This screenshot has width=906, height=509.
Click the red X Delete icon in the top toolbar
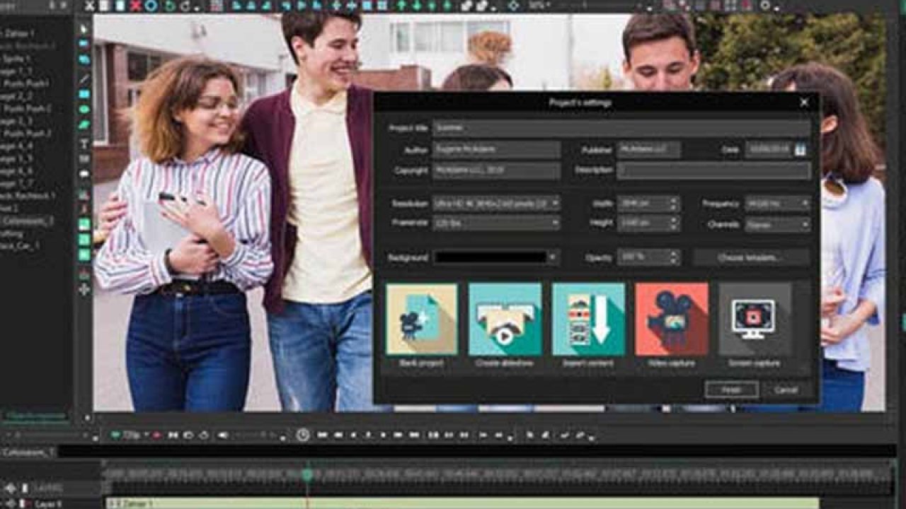(135, 6)
